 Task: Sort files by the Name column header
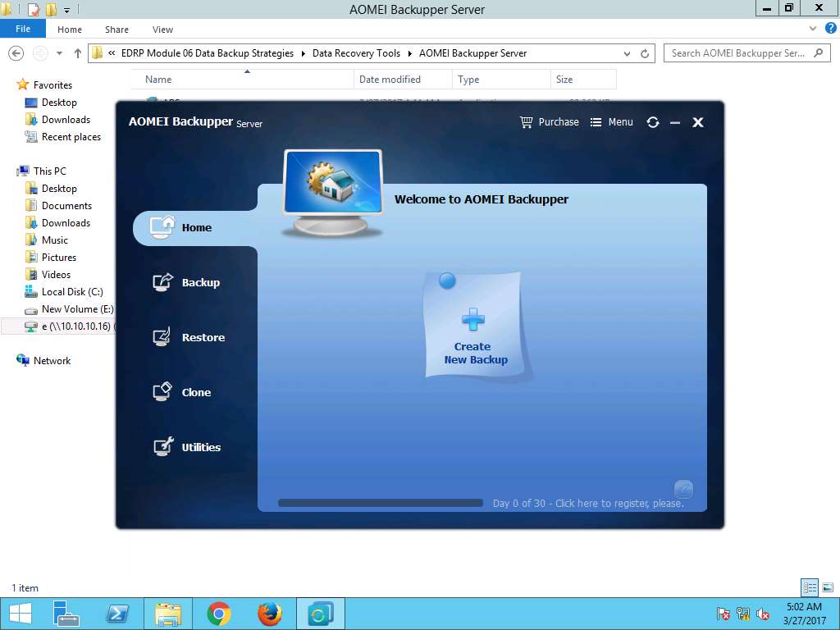pyautogui.click(x=242, y=80)
